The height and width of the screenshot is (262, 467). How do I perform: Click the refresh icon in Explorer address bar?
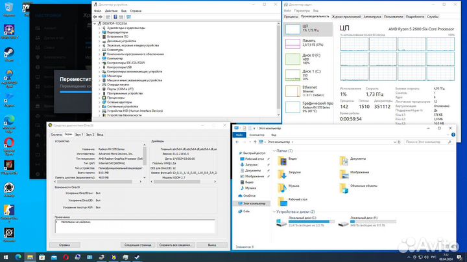click(x=399, y=142)
